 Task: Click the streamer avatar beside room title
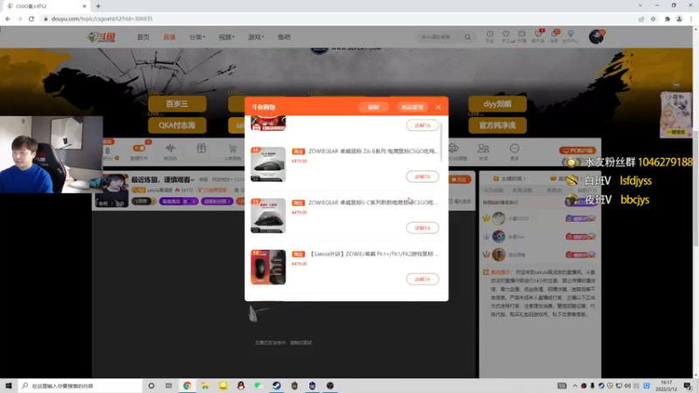[112, 190]
